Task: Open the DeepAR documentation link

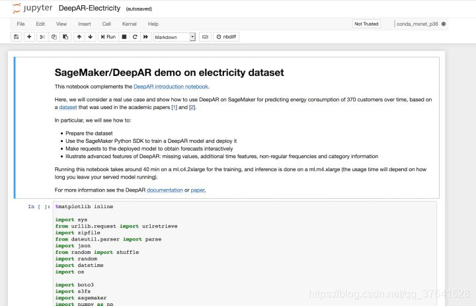Action: [165, 190]
